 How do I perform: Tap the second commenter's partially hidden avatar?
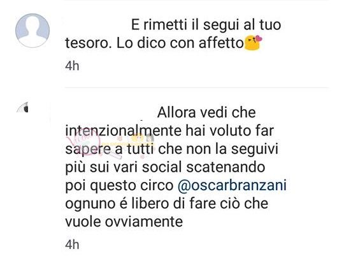coord(23,107)
